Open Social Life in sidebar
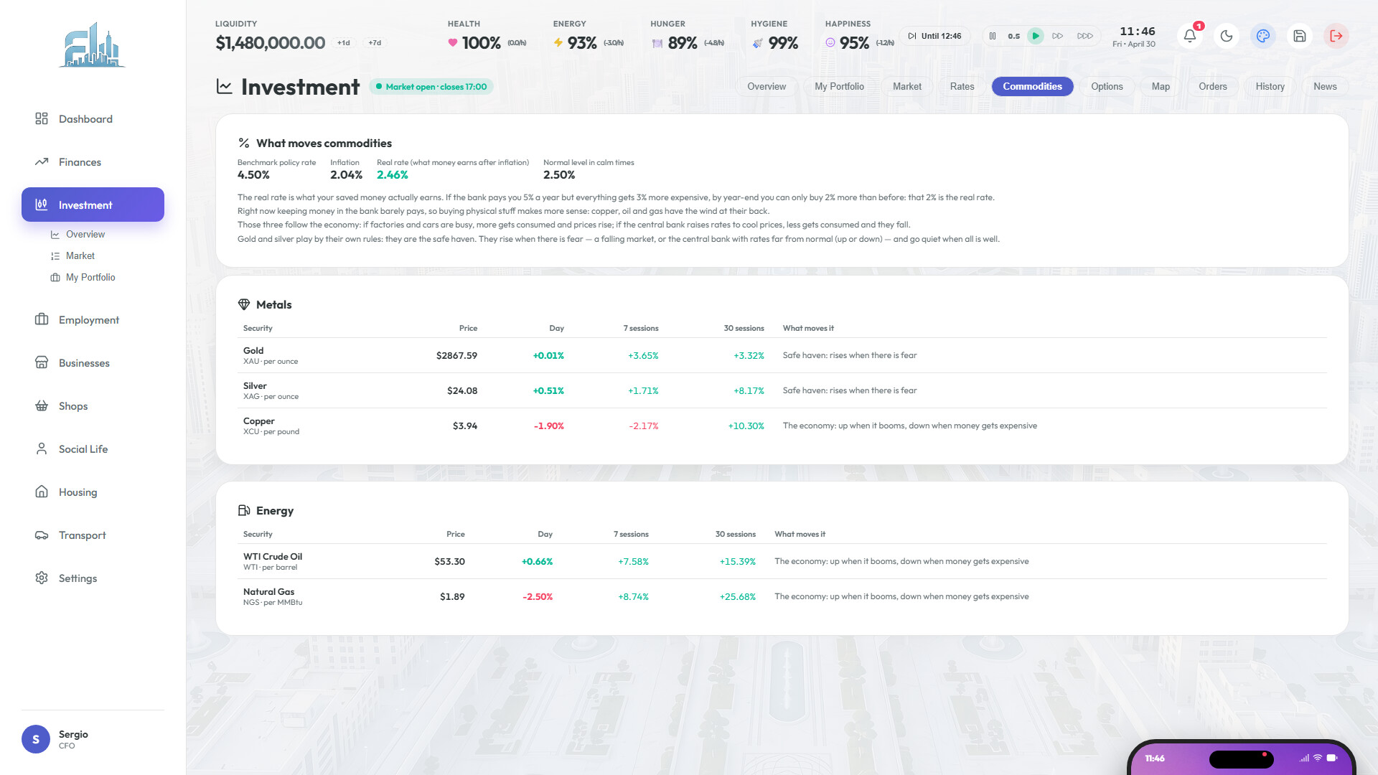1378x775 pixels. [x=93, y=449]
